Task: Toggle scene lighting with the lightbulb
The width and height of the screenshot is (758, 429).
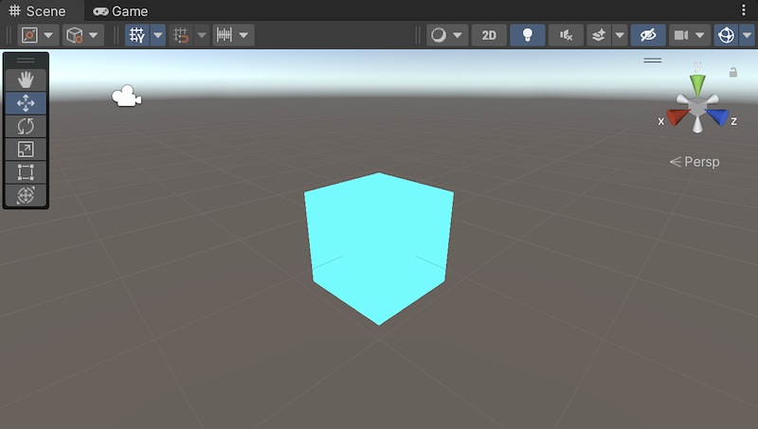Action: tap(527, 35)
